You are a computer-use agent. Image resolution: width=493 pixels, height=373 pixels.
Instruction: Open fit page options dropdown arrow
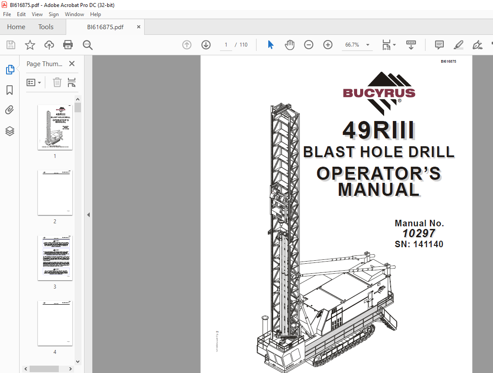click(395, 45)
